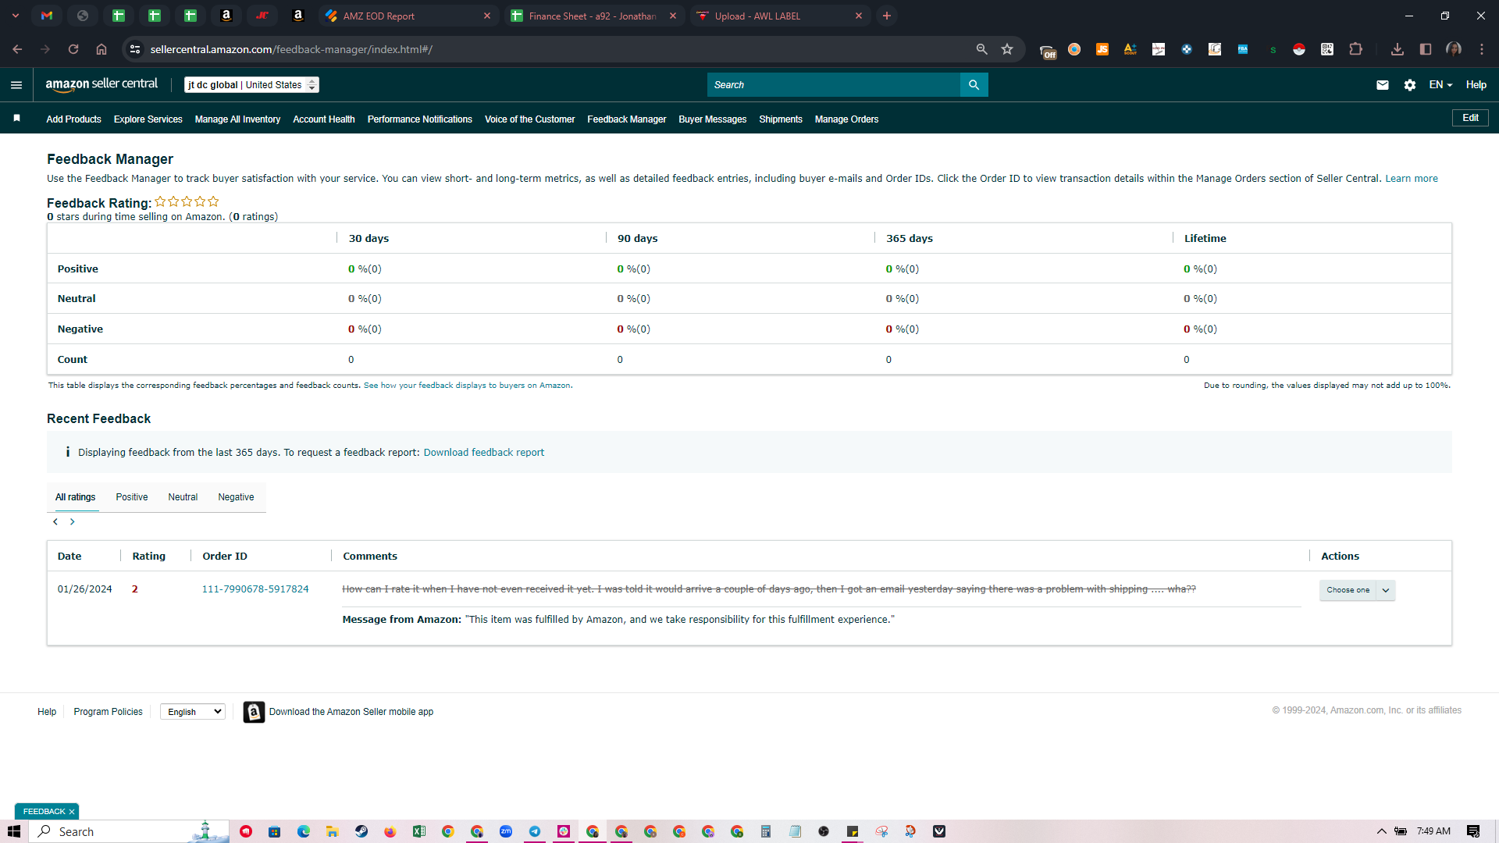Open Voice of the Customer
Screen dimensions: 1499x843
click(530, 119)
